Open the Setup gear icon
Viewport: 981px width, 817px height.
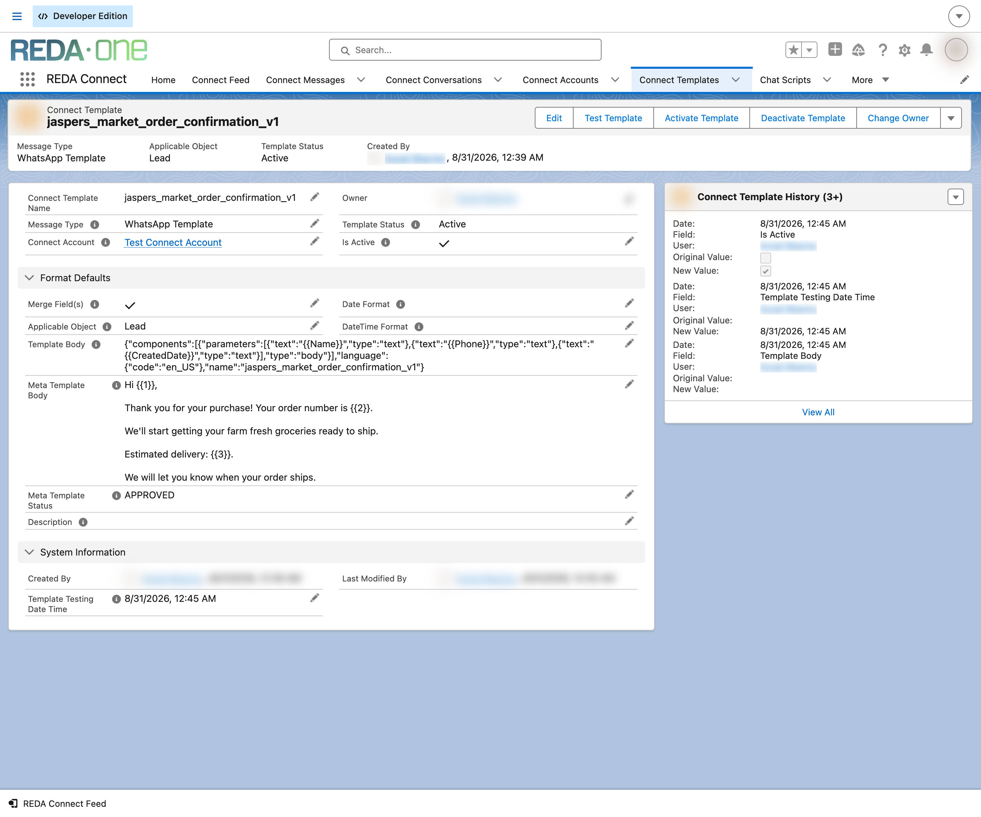tap(904, 50)
